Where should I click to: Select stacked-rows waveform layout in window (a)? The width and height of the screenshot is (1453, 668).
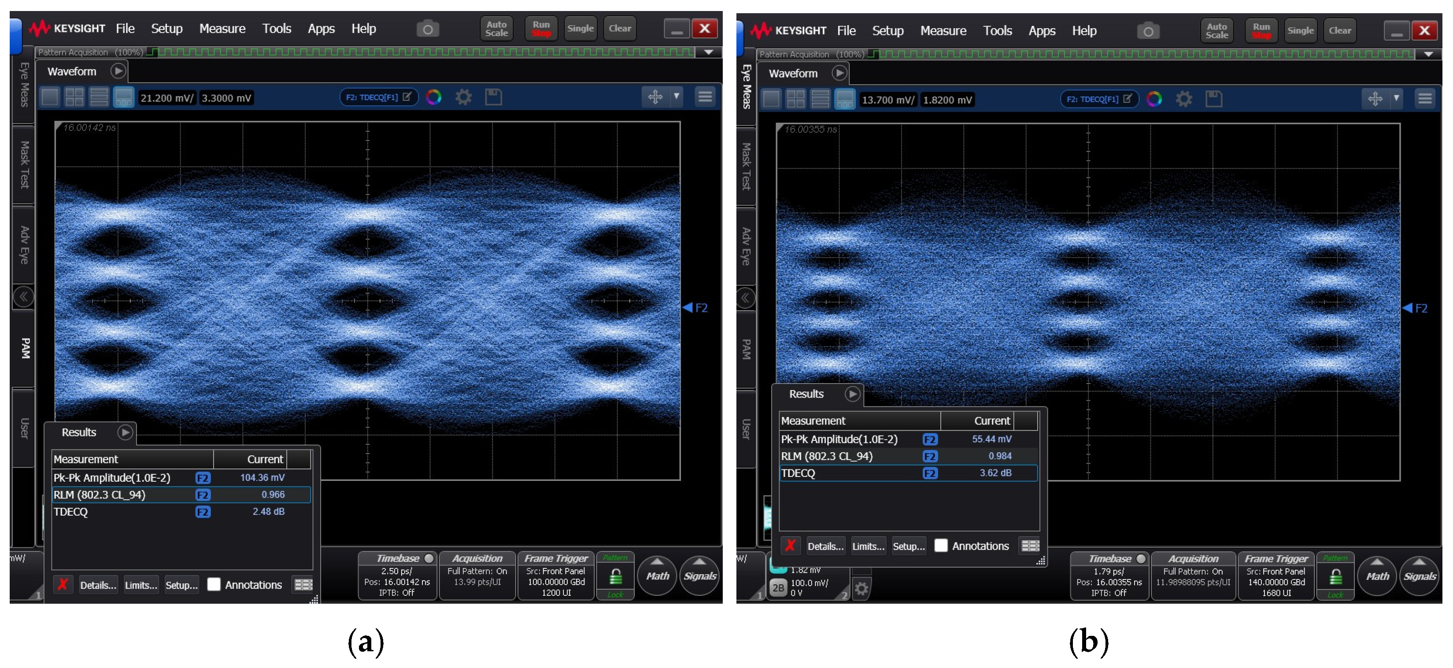99,97
